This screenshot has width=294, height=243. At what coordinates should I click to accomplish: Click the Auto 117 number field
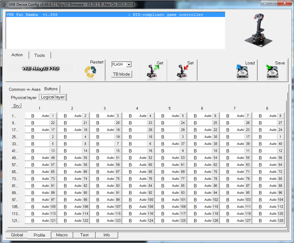(x=183, y=214)
